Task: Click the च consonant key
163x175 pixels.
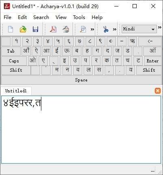Action: (x=128, y=61)
